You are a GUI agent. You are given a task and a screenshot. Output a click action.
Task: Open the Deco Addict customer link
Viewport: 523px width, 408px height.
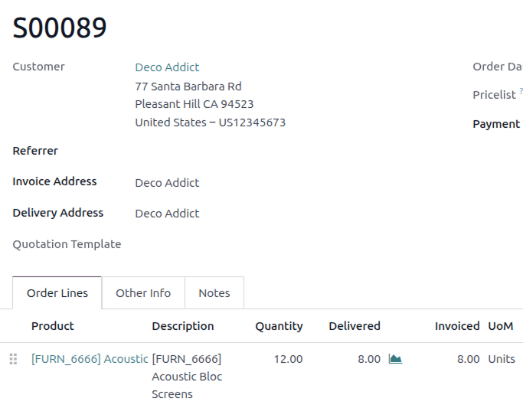[167, 67]
